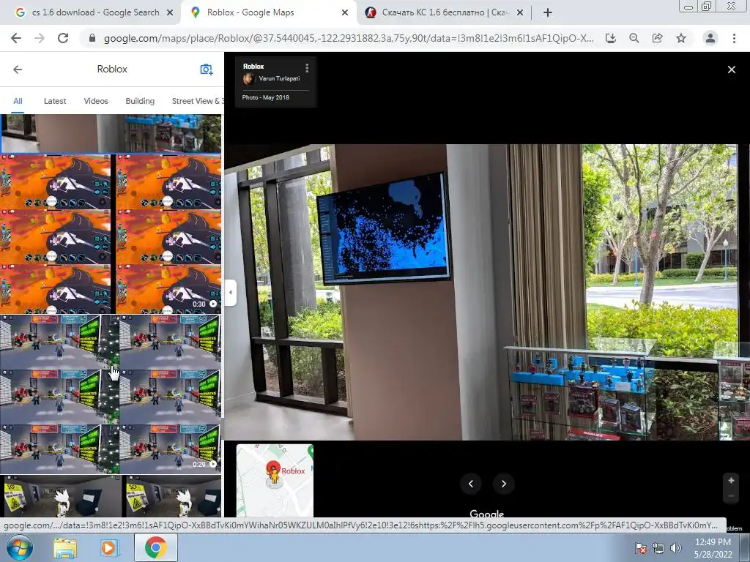Select the Building photos tab
This screenshot has width=750, height=562.
tap(140, 101)
